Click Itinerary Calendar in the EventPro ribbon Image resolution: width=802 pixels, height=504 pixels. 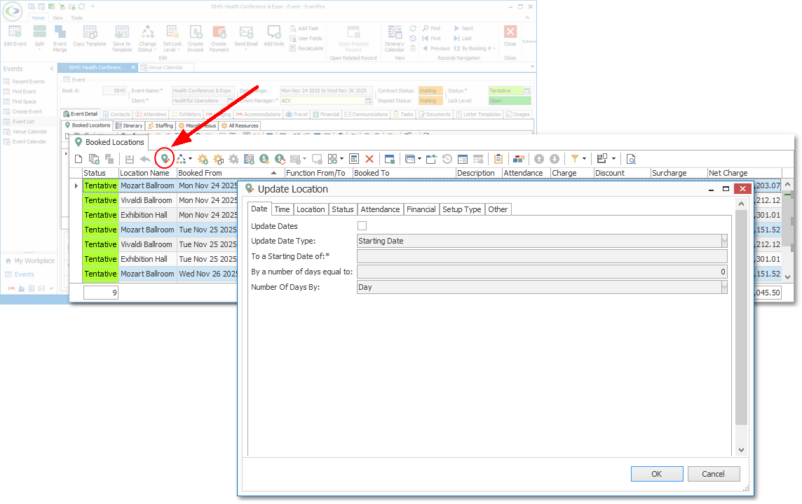(x=395, y=38)
